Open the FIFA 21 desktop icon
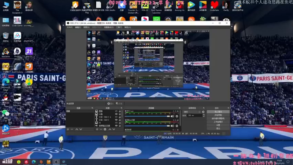This screenshot has height=165, width=293. (29, 52)
